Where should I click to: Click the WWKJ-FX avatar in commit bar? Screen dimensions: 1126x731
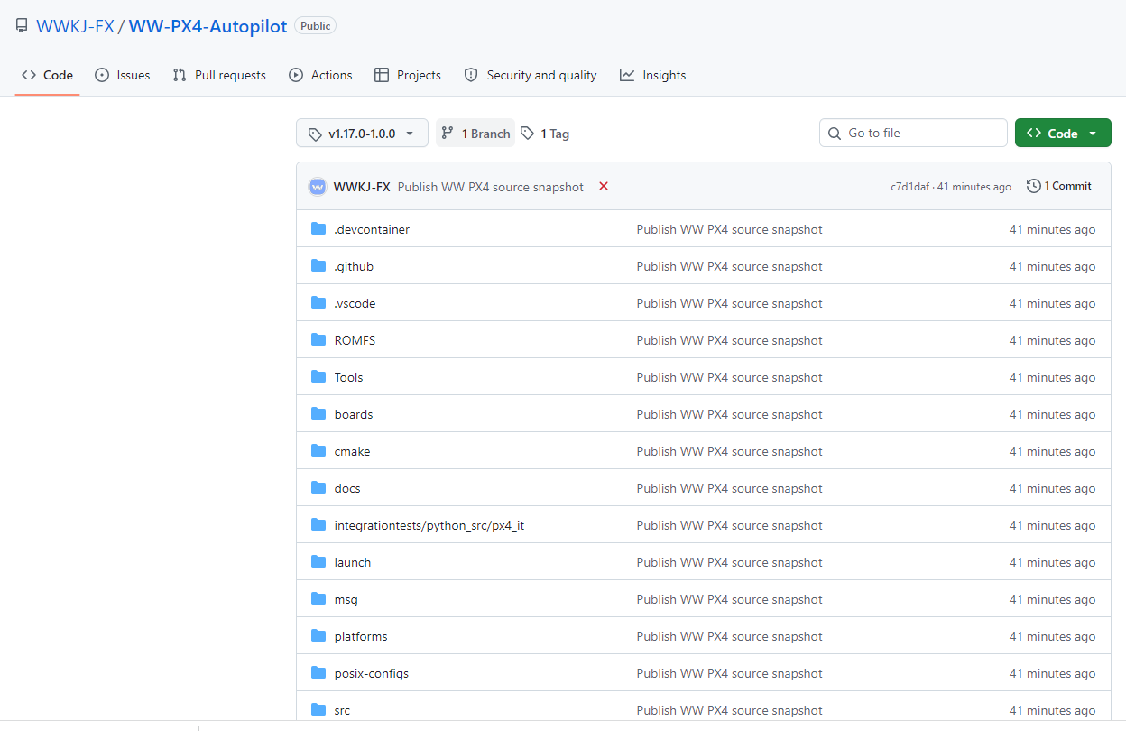tap(318, 187)
